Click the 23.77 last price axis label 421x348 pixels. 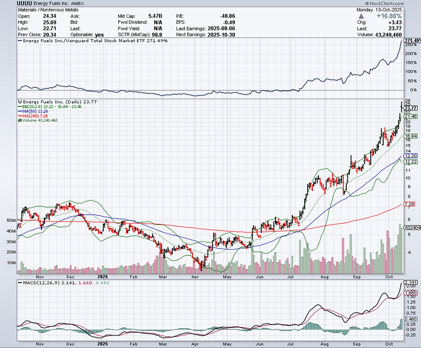tap(411, 108)
